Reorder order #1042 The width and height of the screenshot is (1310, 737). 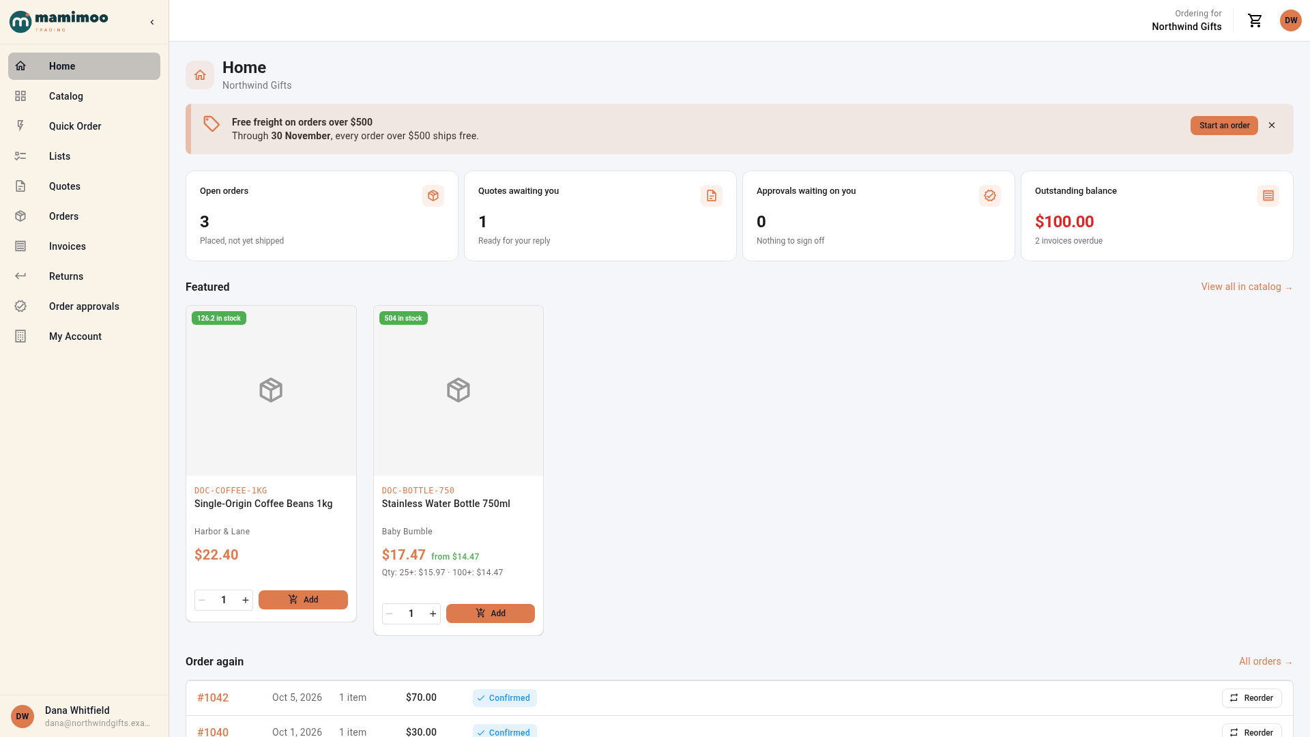(x=1252, y=698)
